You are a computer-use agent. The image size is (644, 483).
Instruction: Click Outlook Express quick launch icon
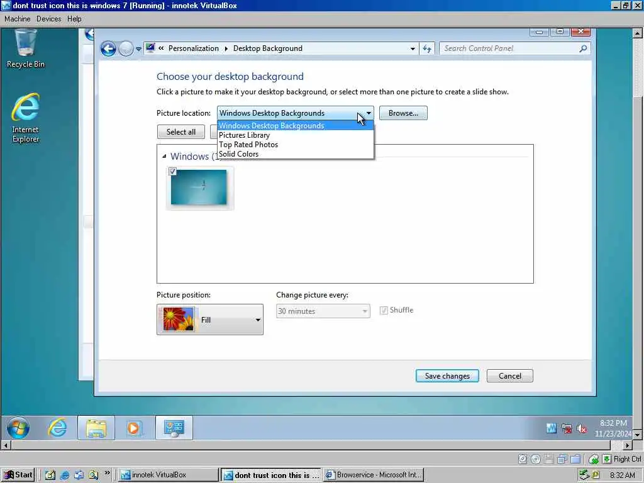point(79,475)
